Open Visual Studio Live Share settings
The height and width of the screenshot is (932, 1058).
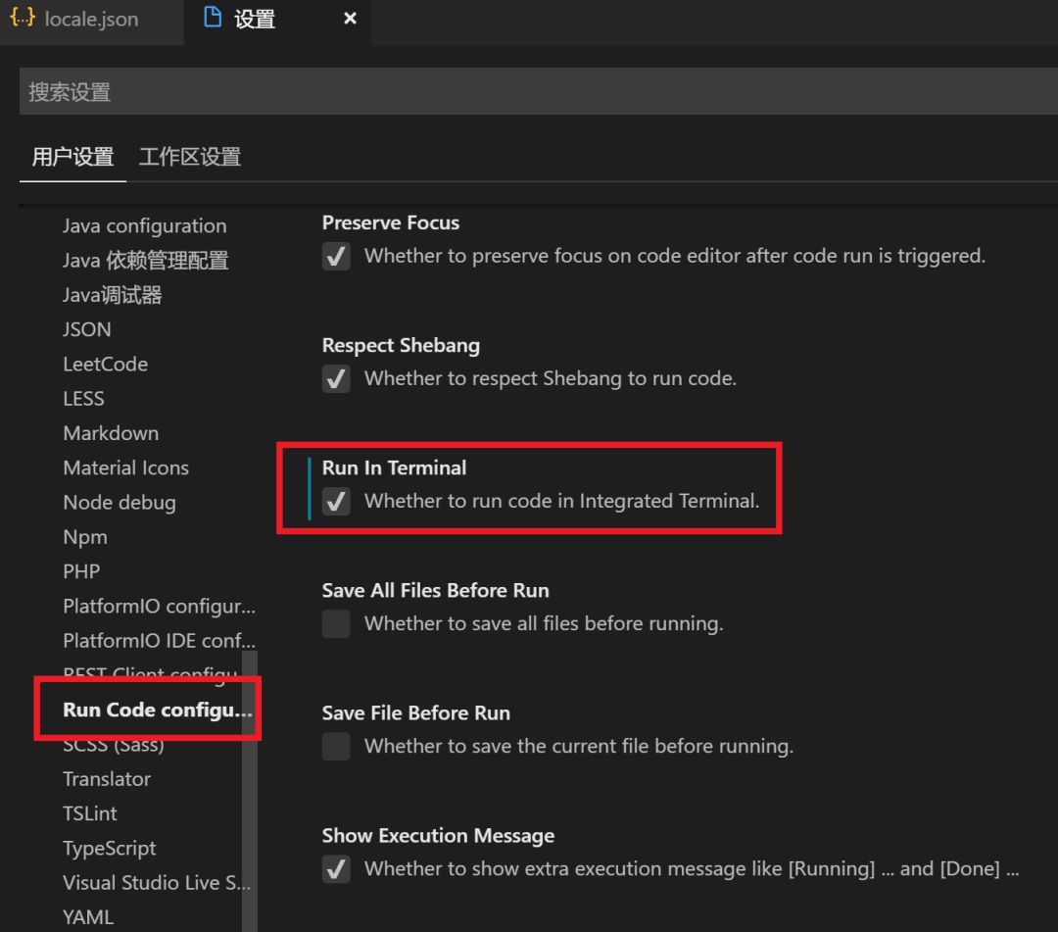pyautogui.click(x=156, y=883)
